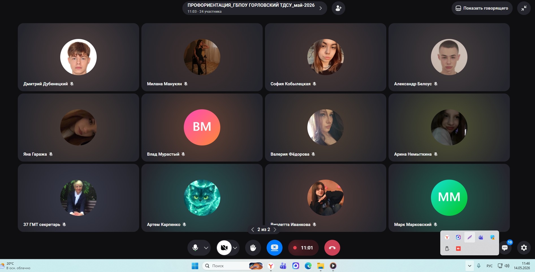Open Windows Start menu

tap(195, 266)
